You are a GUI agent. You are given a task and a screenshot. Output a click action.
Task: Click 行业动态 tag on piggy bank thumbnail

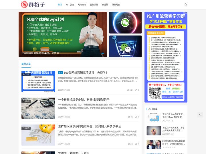click(26, 128)
